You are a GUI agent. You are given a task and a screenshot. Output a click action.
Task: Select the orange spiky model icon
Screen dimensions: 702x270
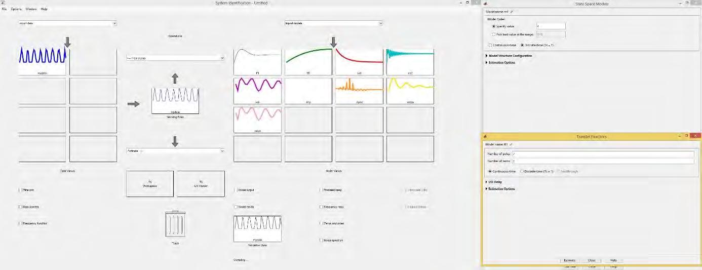pos(359,91)
